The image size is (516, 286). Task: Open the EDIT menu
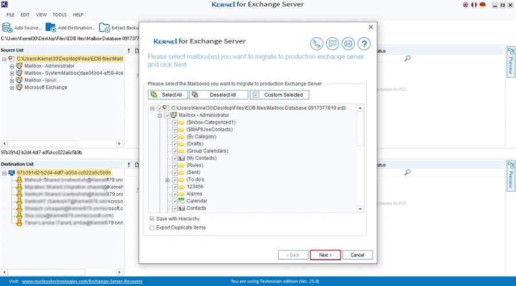click(25, 15)
